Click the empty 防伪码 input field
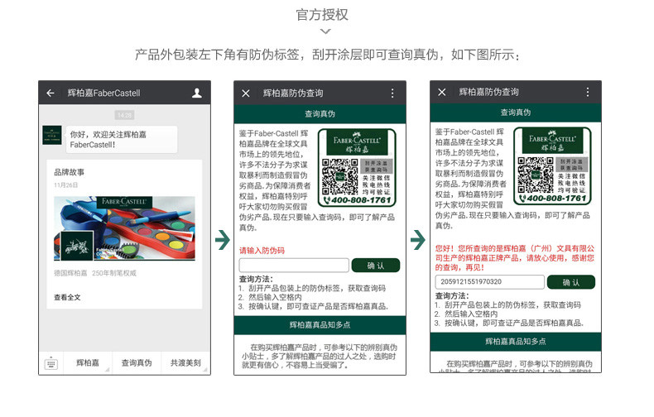The image size is (654, 417). tap(294, 266)
